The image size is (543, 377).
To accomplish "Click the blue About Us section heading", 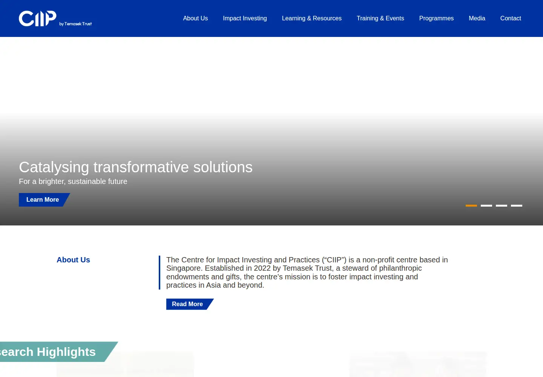I will [x=73, y=260].
